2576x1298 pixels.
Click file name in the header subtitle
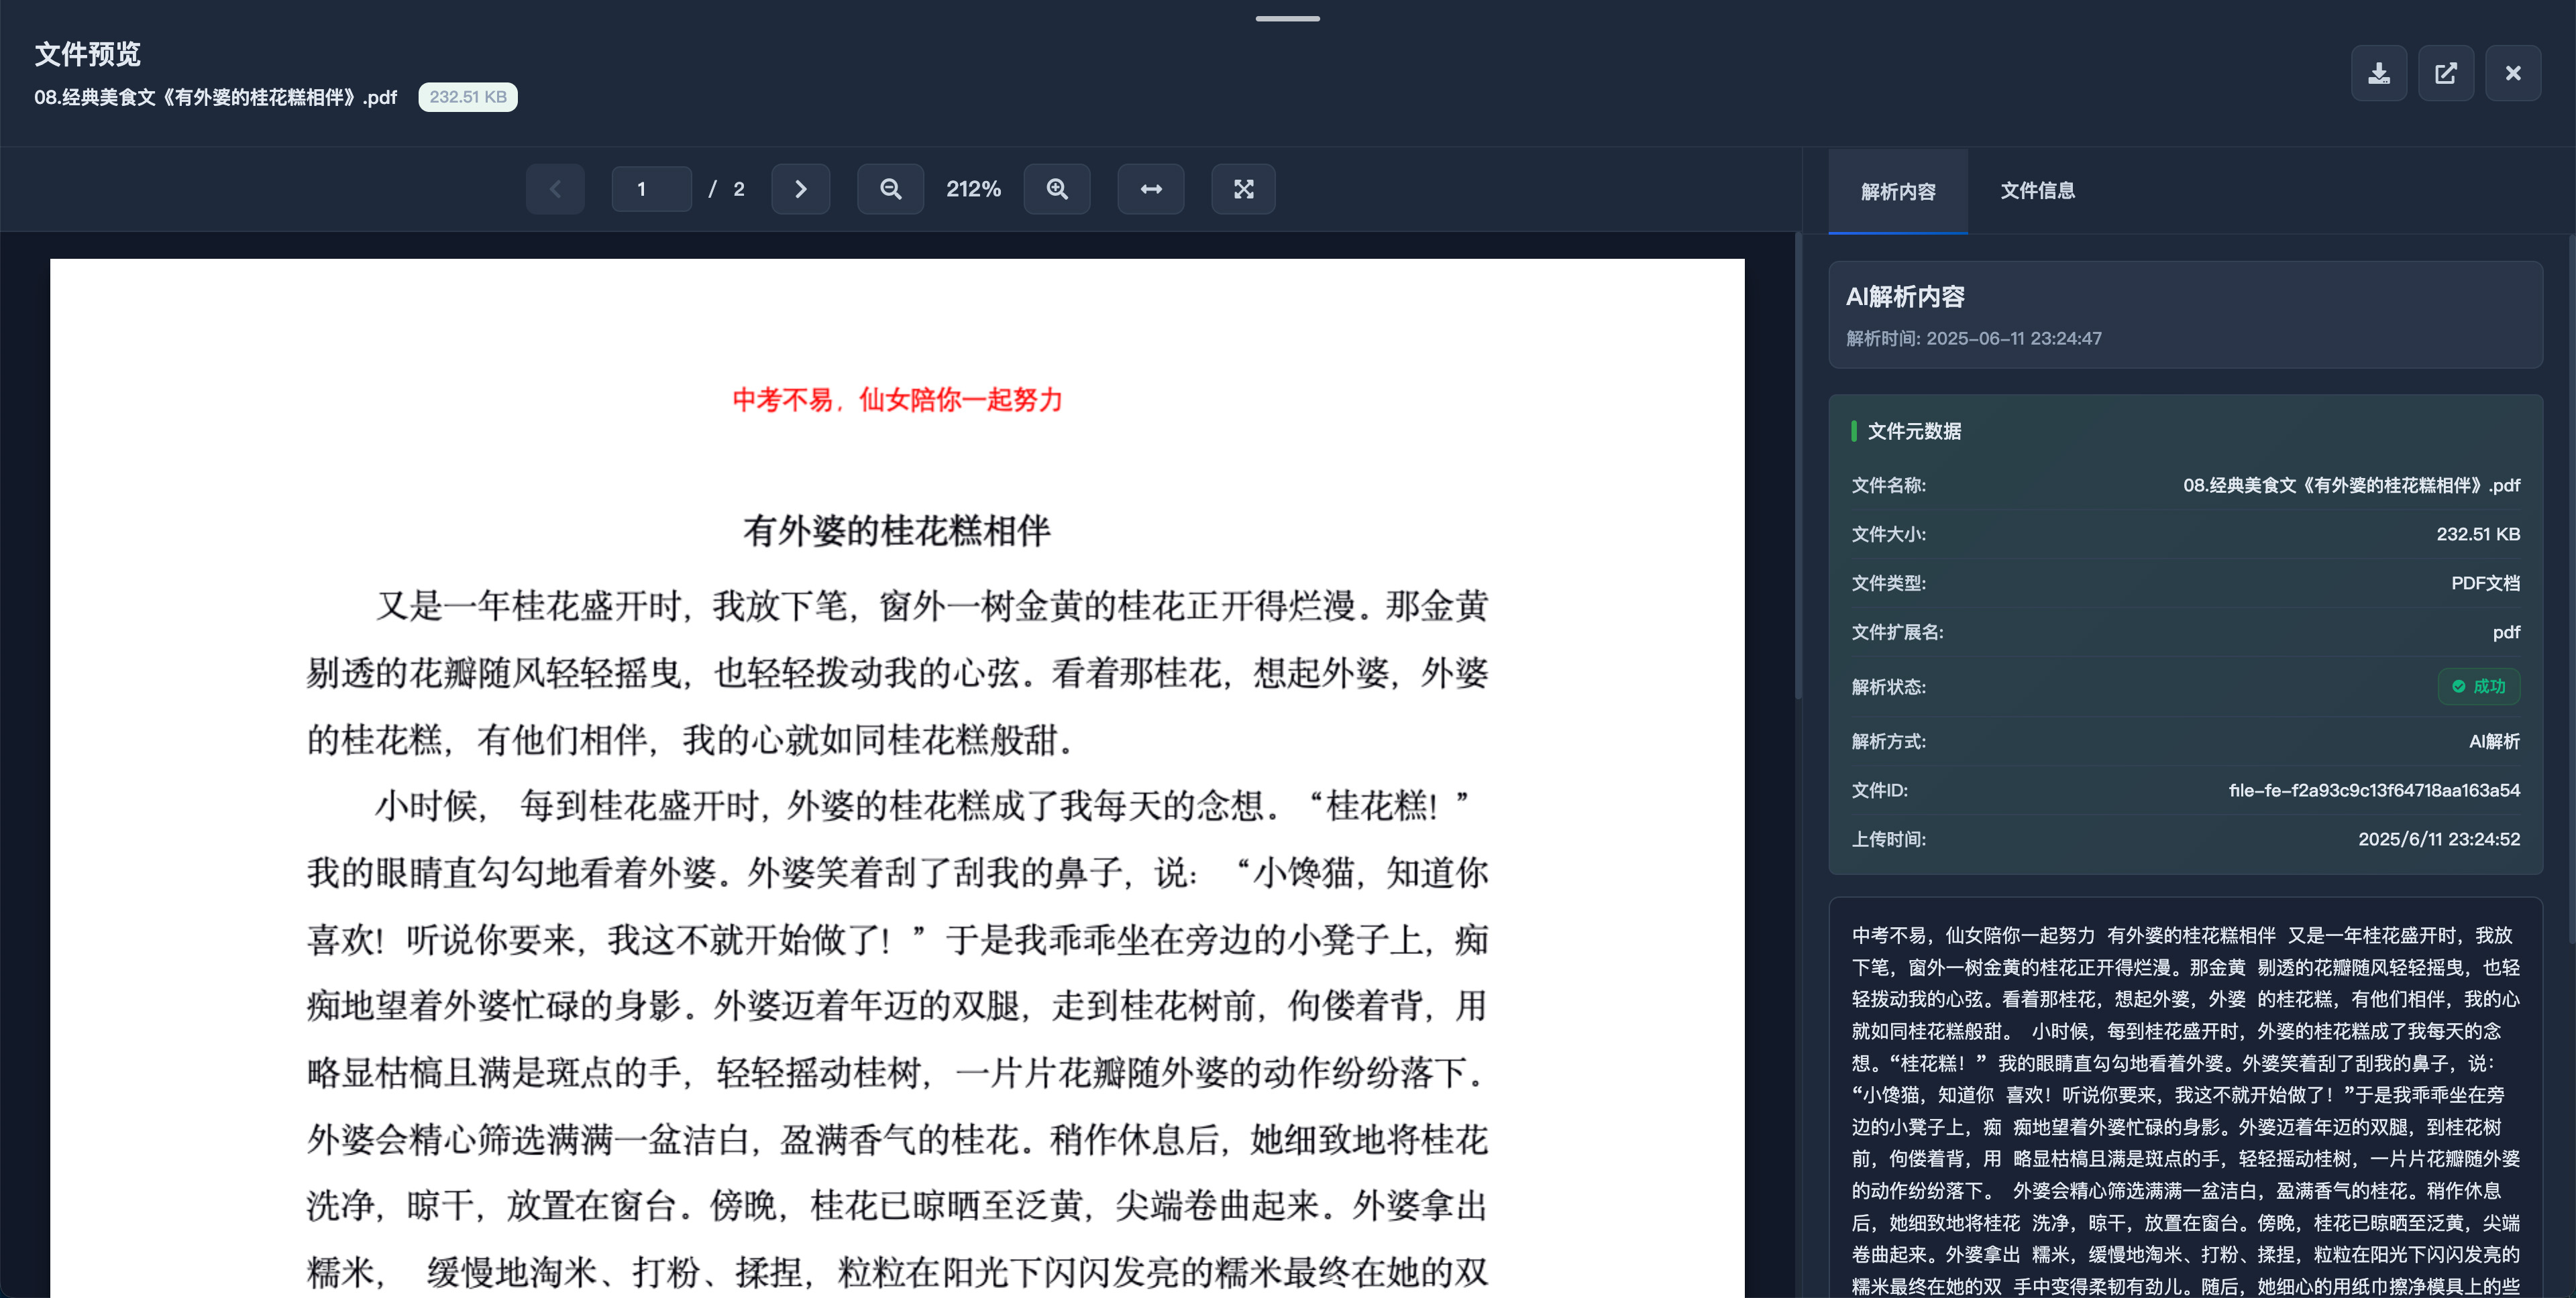pyautogui.click(x=215, y=97)
